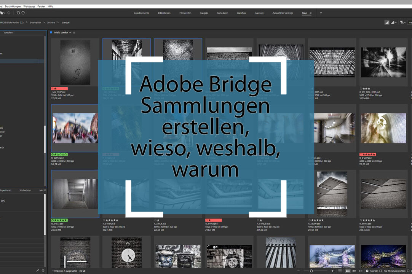
Task: Switch to the Metadaten workspace
Action: 222,13
